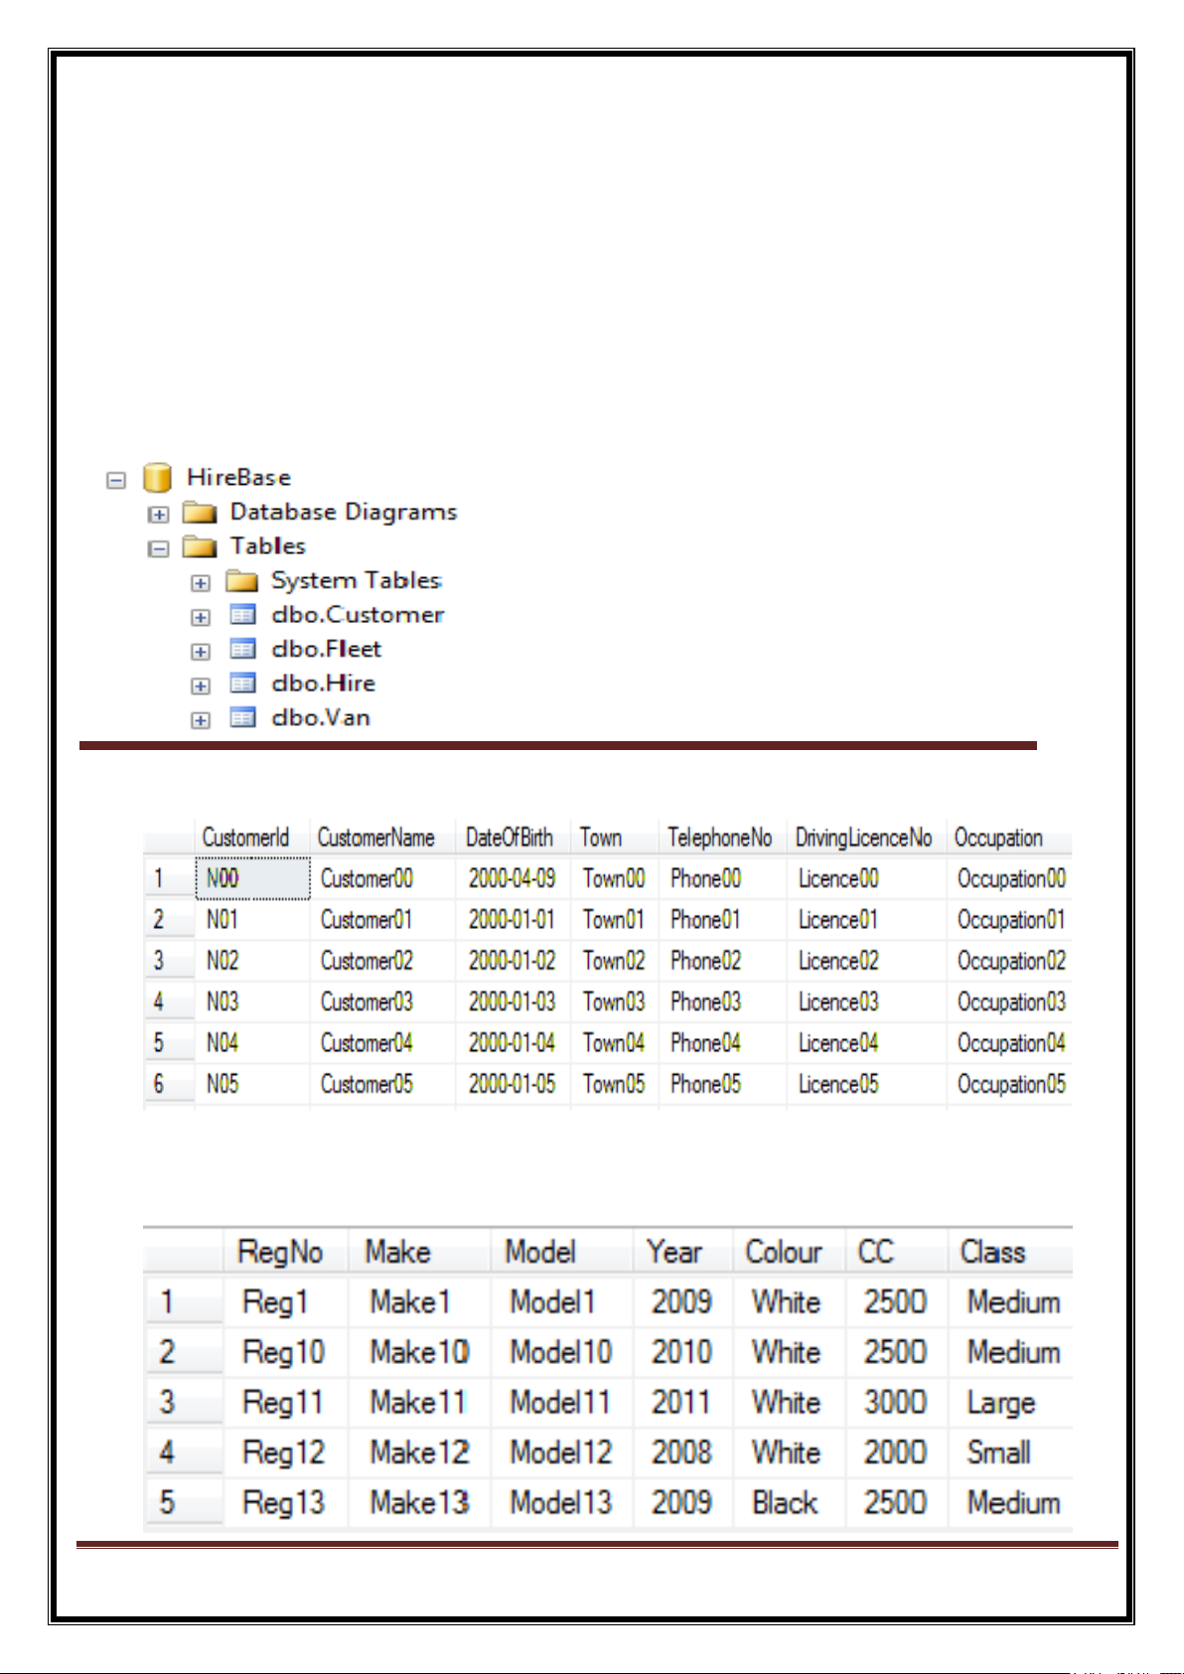Click the Tables folder icon
This screenshot has height=1674, width=1184.
tap(200, 546)
